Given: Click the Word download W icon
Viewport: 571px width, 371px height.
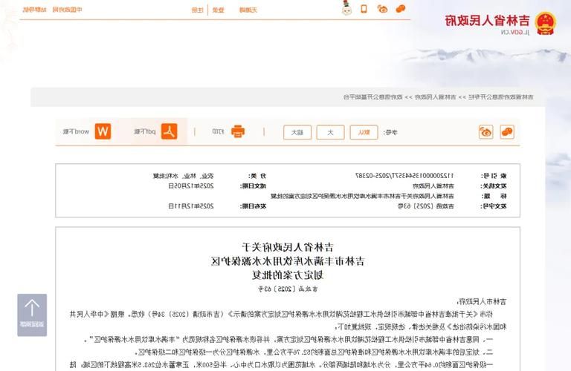Looking at the screenshot, I should [103, 131].
